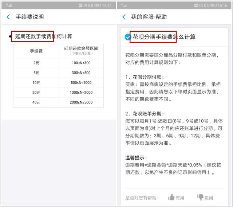Tap signal strength icon in left status bar
Viewport: 233px width, 207px height.
pyautogui.click(x=9, y=5)
